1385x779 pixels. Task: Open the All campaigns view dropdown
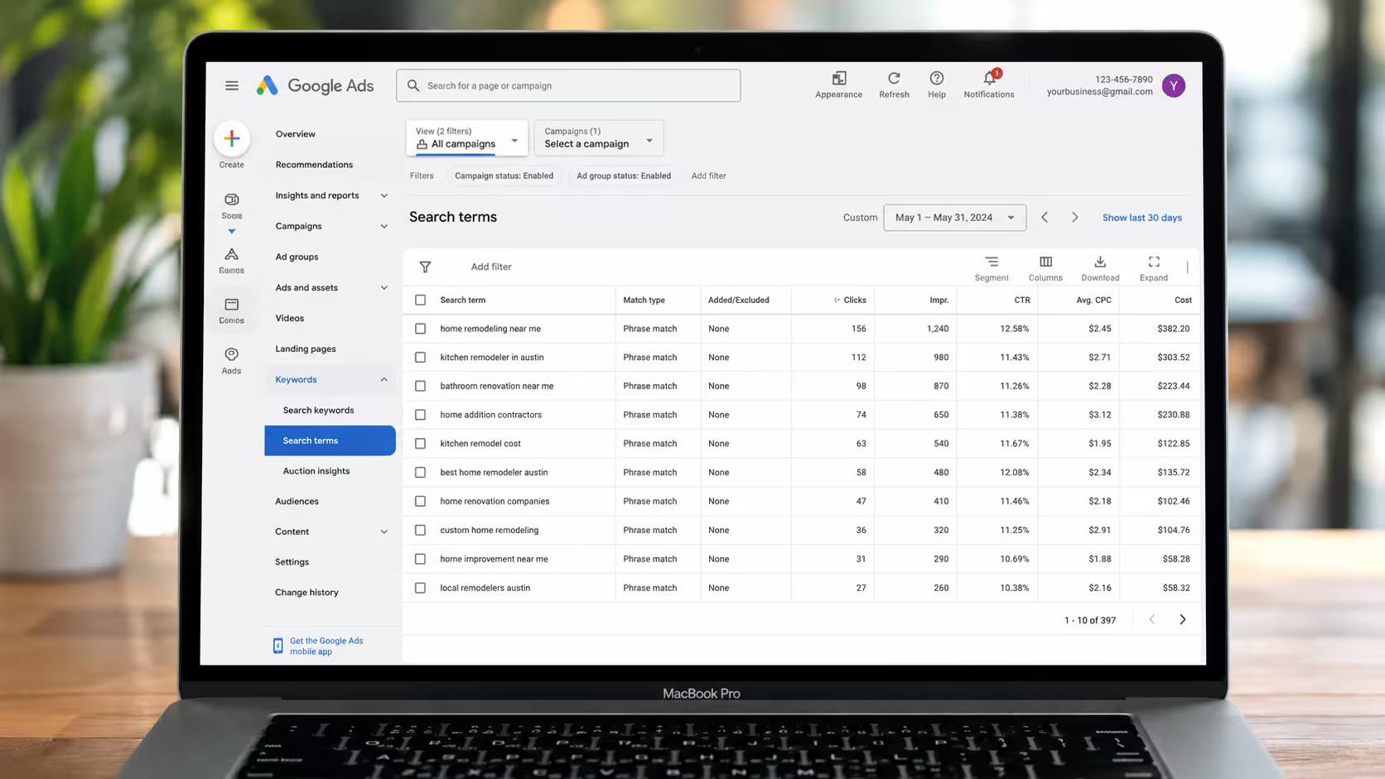(x=467, y=137)
